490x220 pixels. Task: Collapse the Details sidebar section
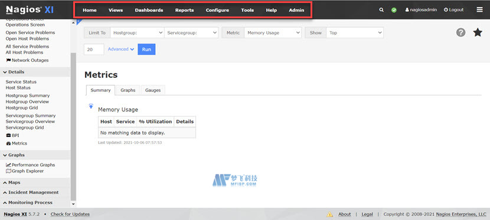[x=35, y=72]
